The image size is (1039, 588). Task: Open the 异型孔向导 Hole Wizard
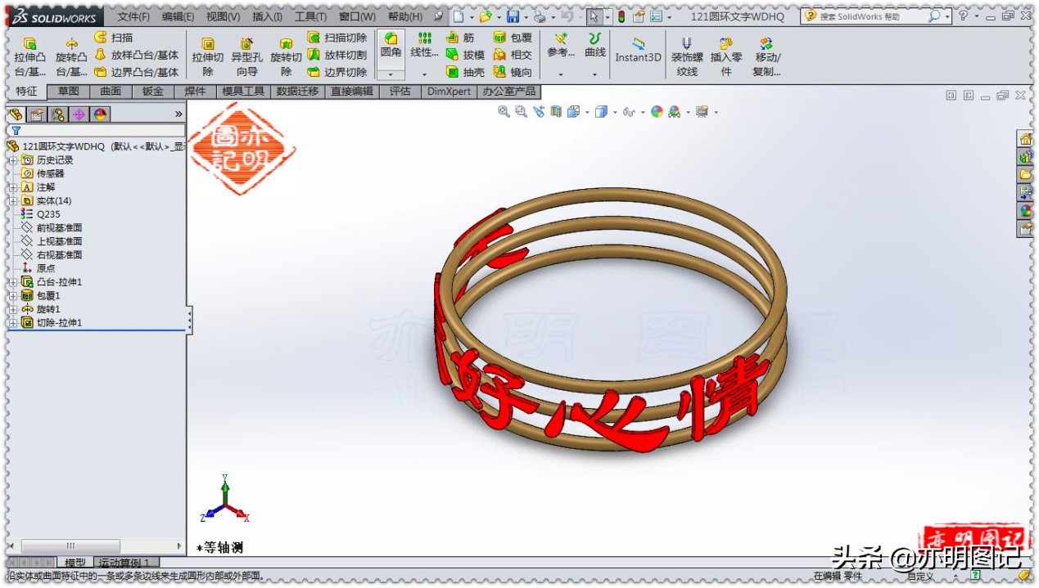tap(246, 56)
